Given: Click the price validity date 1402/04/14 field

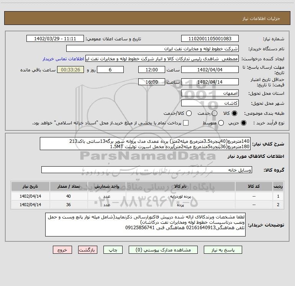Looking at the screenshot, I should (210, 82).
